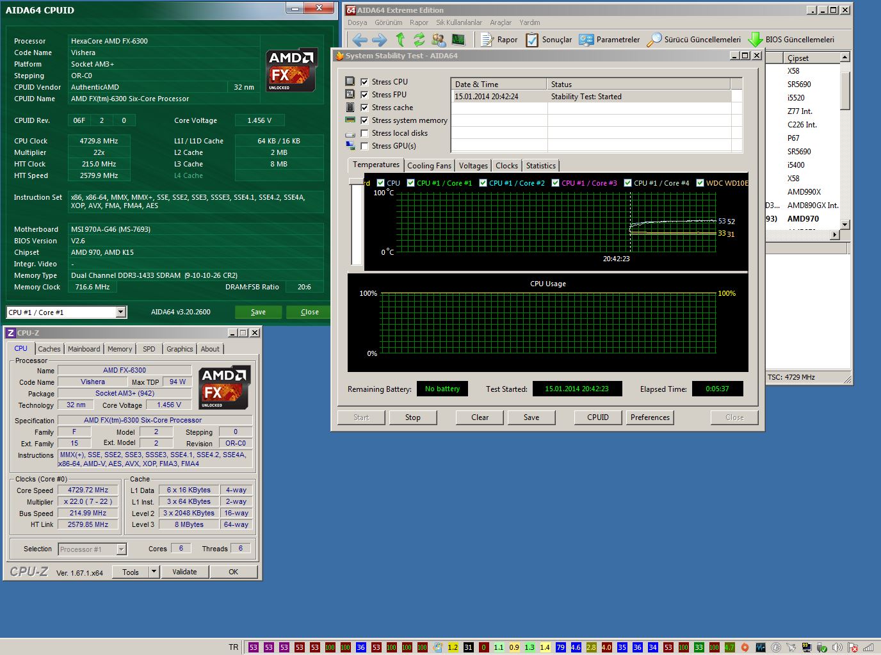Click the TR language indicator on taskbar
Image resolution: width=881 pixels, height=655 pixels.
point(234,647)
